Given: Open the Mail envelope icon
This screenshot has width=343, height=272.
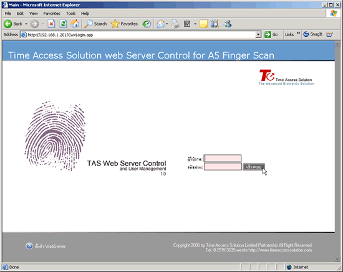Looking at the screenshot, I should pyautogui.click(x=160, y=24).
